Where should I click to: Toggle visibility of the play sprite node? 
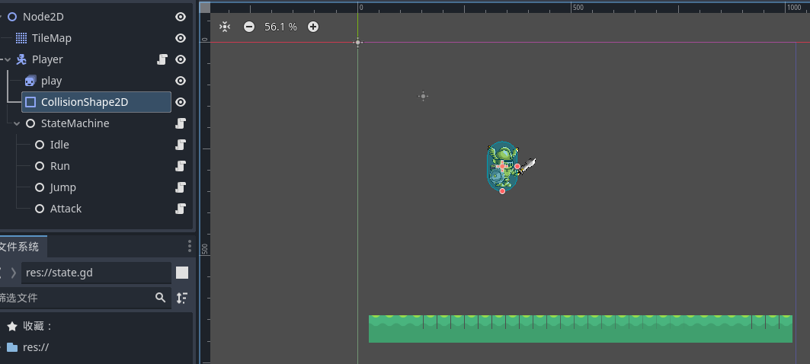pyautogui.click(x=181, y=81)
